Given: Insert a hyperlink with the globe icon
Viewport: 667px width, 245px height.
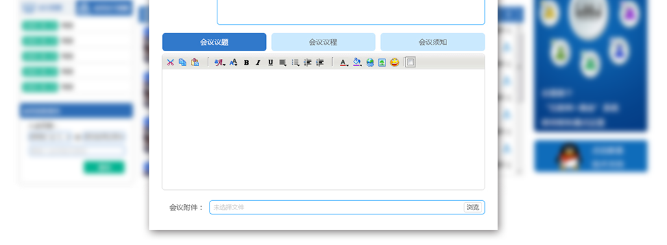Looking at the screenshot, I should (370, 62).
